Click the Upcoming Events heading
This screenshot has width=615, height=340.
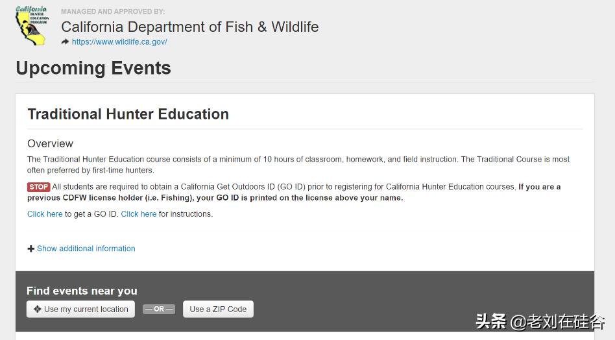coord(93,68)
